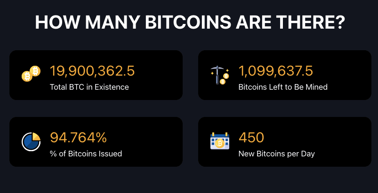This screenshot has width=378, height=193.
Task: Click Bitcoins Left to Be Mined label
Action: tap(283, 87)
